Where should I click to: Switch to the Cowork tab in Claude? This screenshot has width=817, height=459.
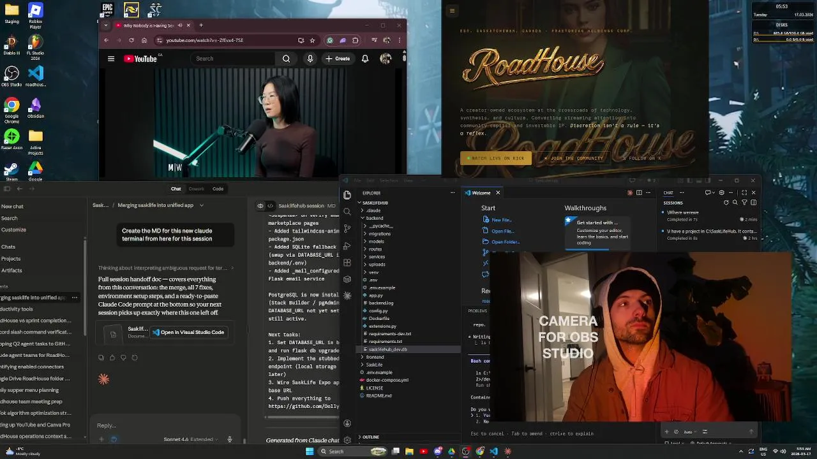click(x=196, y=189)
